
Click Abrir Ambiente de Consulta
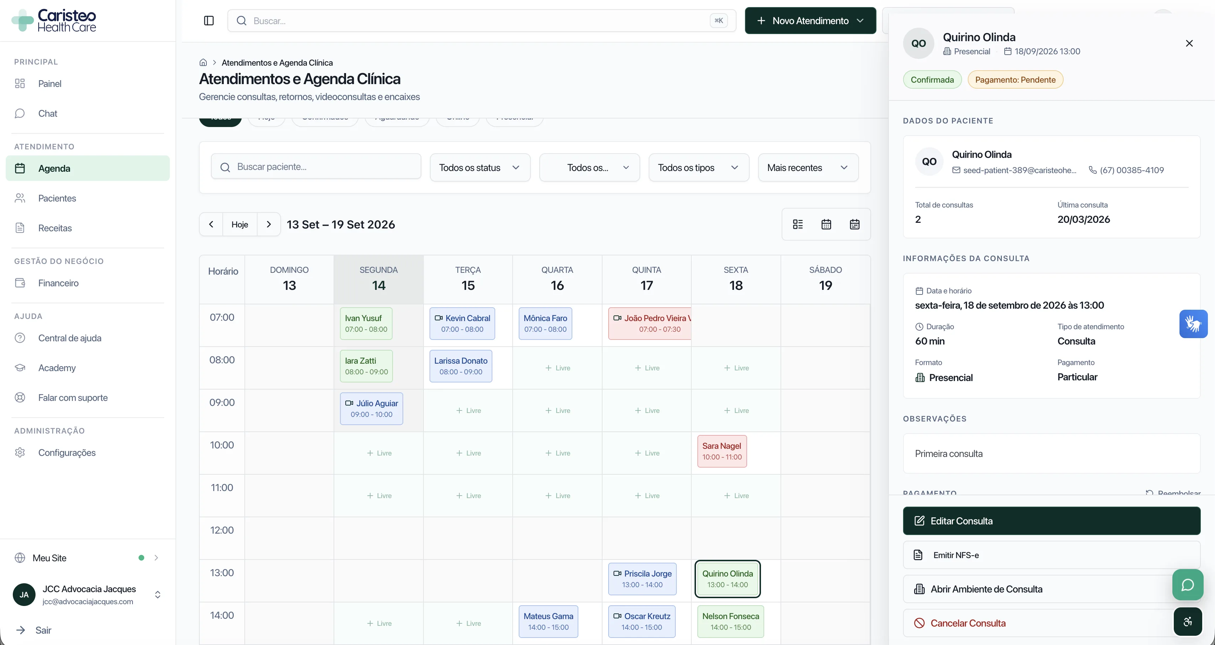1051,589
